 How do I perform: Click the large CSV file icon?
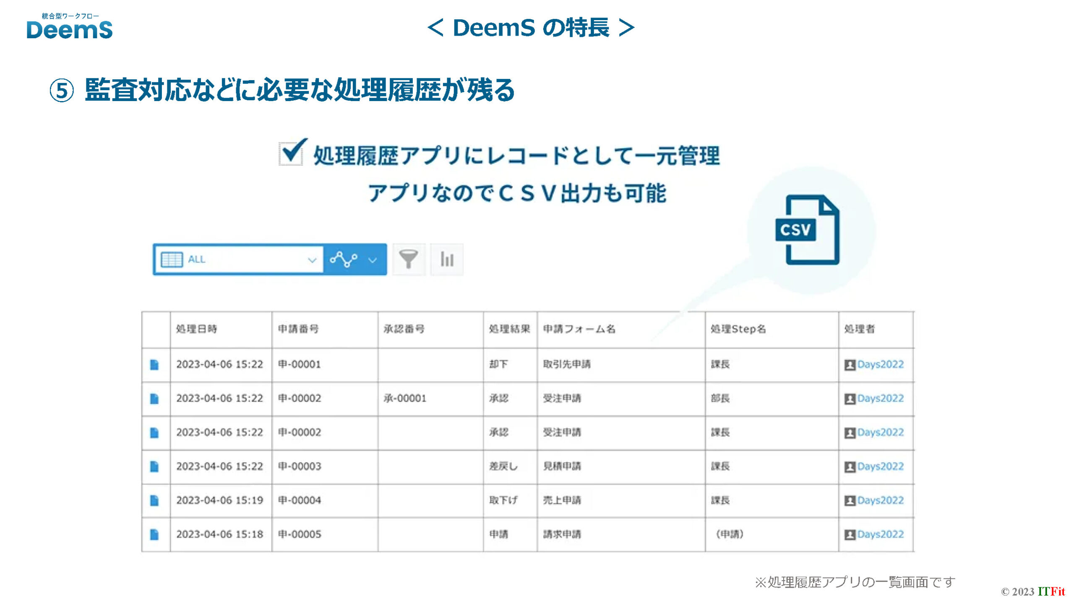coord(807,230)
